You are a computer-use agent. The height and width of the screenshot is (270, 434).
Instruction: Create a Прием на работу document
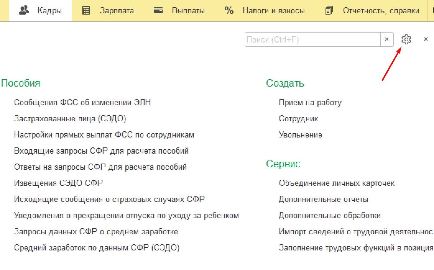(x=310, y=102)
